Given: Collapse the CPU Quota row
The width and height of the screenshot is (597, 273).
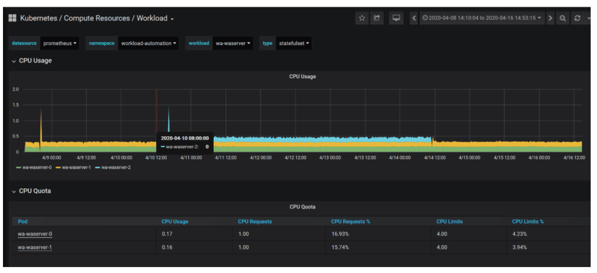Looking at the screenshot, I should tap(31, 191).
